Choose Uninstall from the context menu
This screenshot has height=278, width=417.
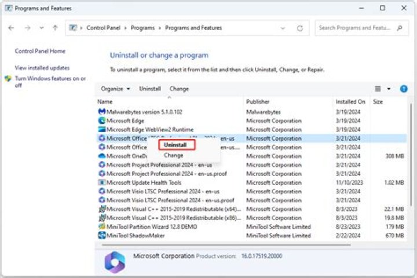(x=175, y=145)
